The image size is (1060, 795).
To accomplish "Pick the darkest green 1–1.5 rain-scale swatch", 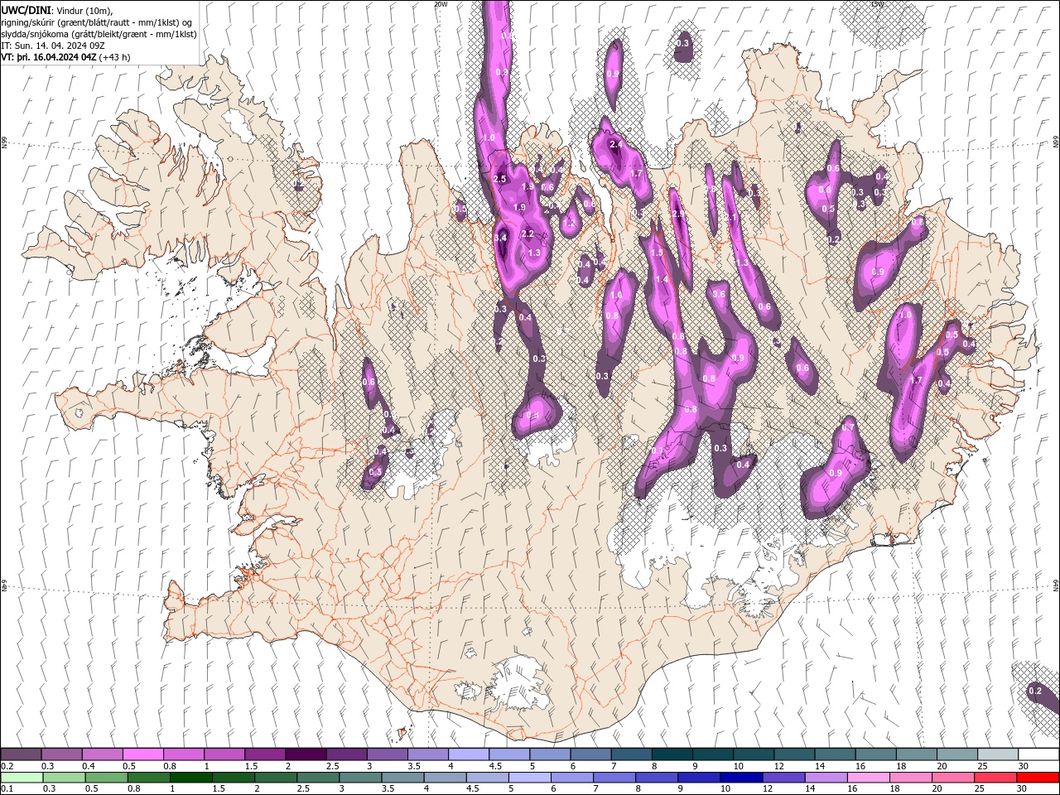I will click(x=190, y=777).
